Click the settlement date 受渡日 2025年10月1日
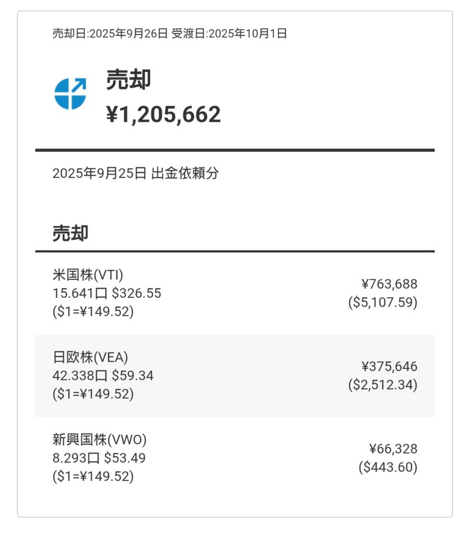 [x=229, y=34]
